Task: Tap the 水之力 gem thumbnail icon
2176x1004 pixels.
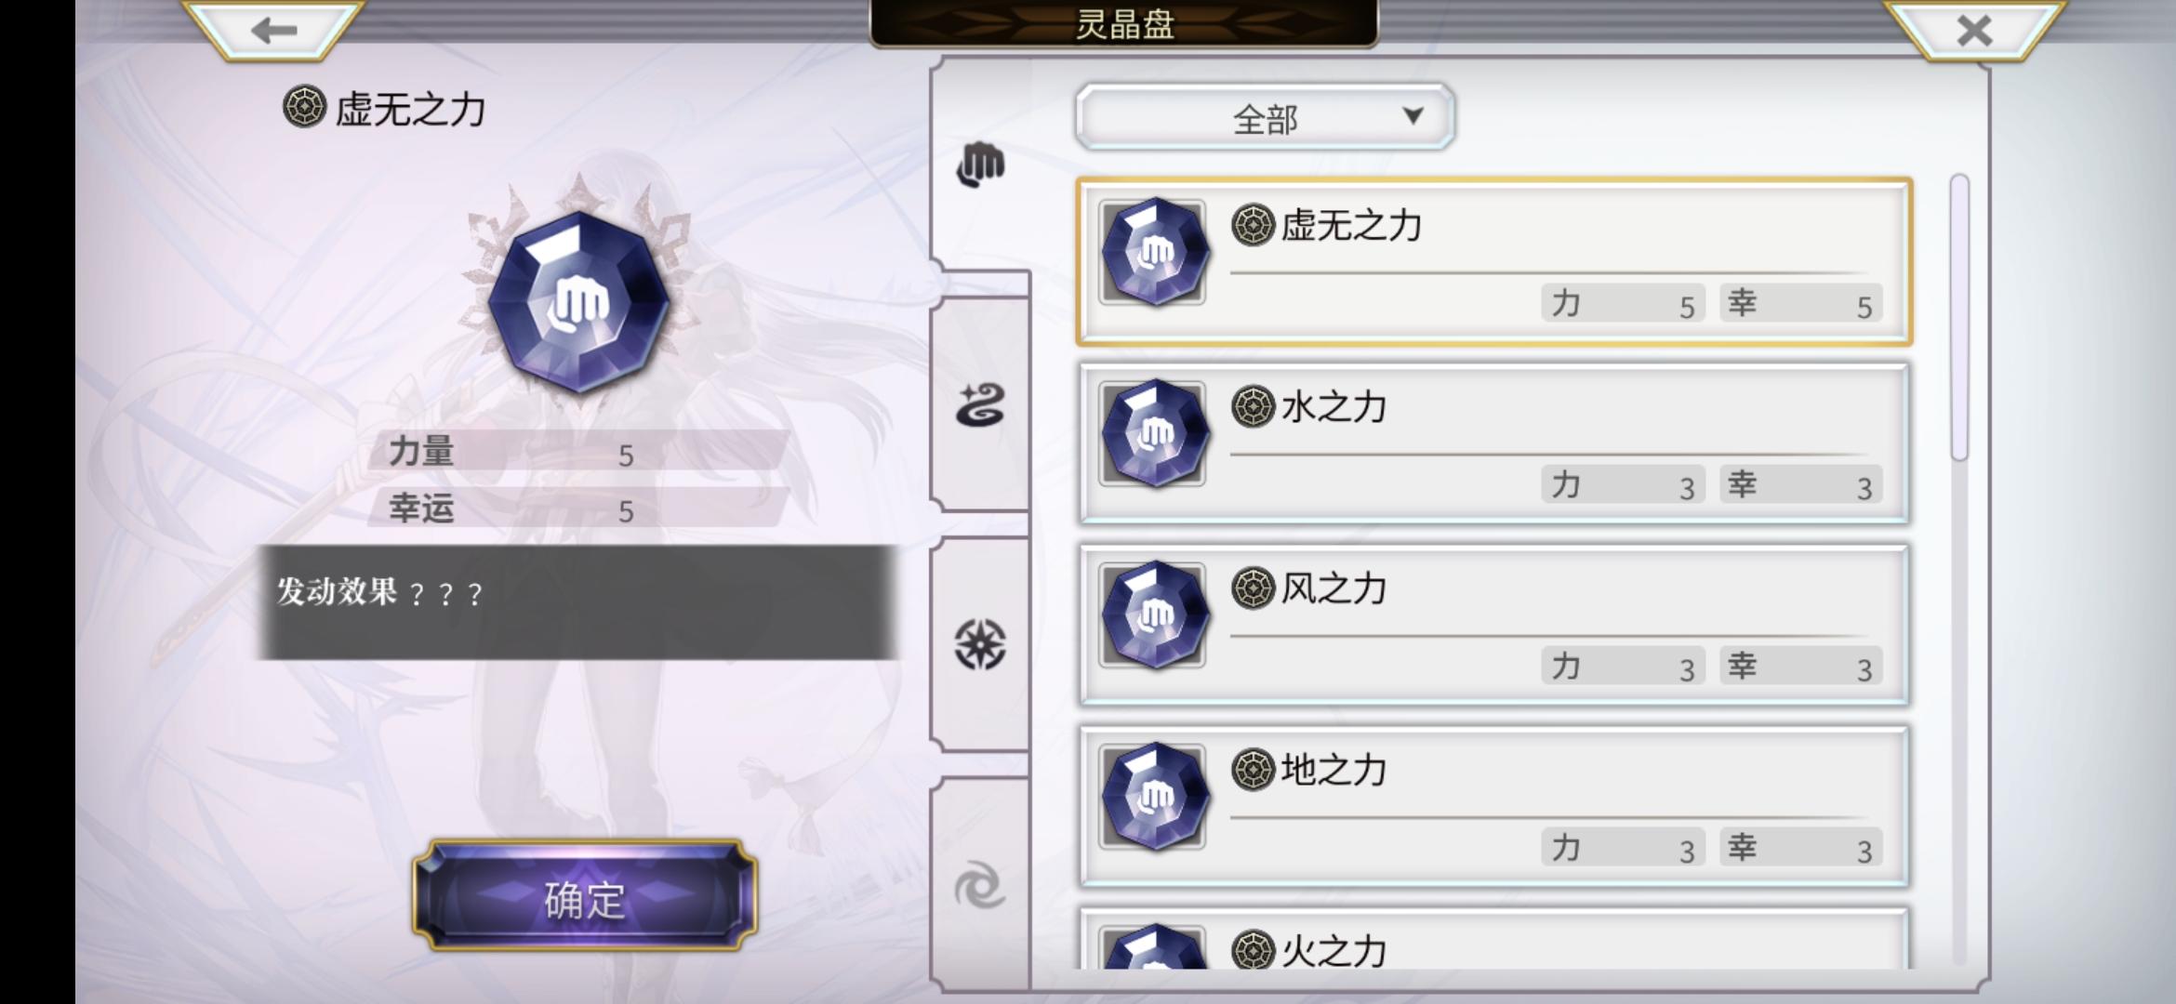Action: (1153, 433)
